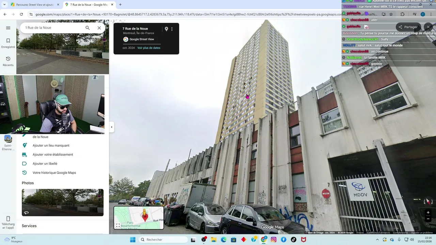Open Voir plus de dates link

(149, 48)
